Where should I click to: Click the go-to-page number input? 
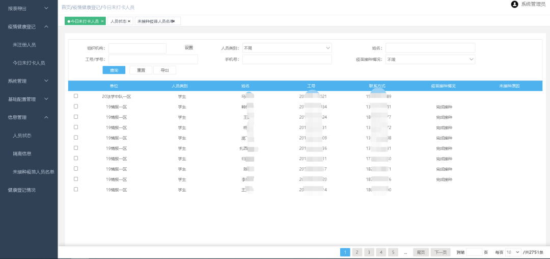pyautogui.click(x=474, y=252)
